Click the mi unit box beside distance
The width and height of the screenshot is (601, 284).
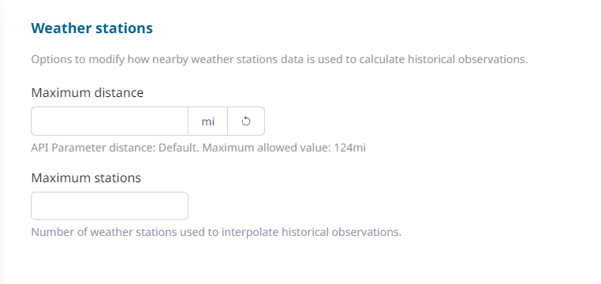(207, 121)
